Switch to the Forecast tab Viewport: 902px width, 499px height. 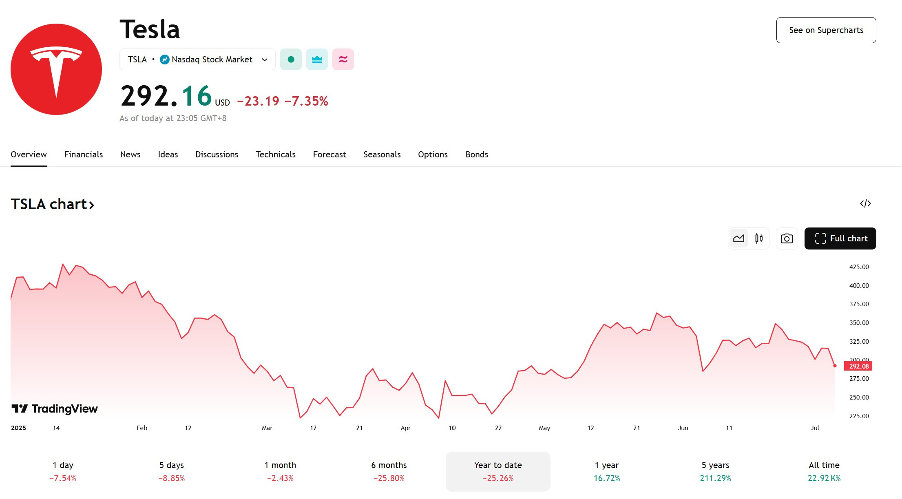[x=329, y=155]
